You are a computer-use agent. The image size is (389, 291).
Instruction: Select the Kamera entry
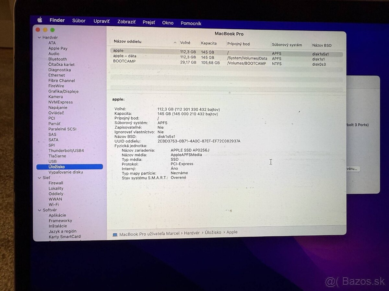tap(55, 97)
